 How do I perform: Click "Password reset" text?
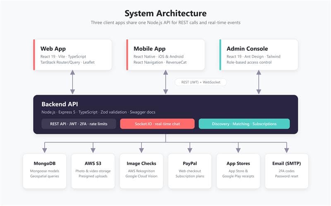tap(286, 176)
